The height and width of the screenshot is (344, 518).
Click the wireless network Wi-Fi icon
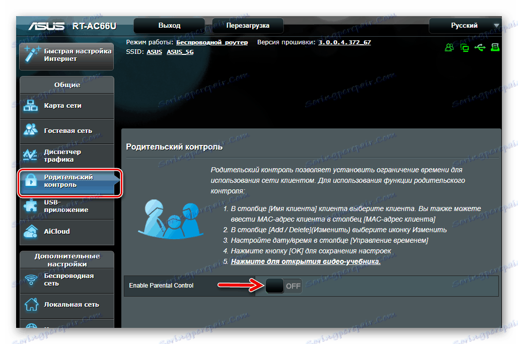pos(31,280)
